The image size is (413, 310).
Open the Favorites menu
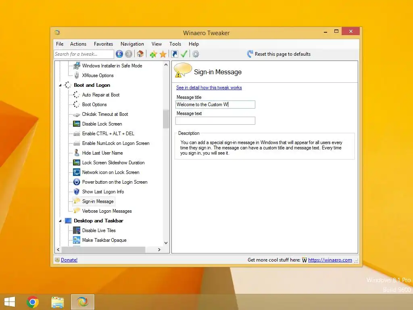click(x=103, y=44)
